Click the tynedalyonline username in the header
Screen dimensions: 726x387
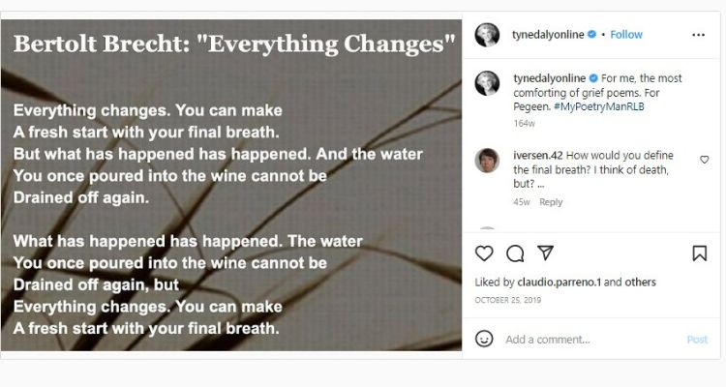click(547, 35)
